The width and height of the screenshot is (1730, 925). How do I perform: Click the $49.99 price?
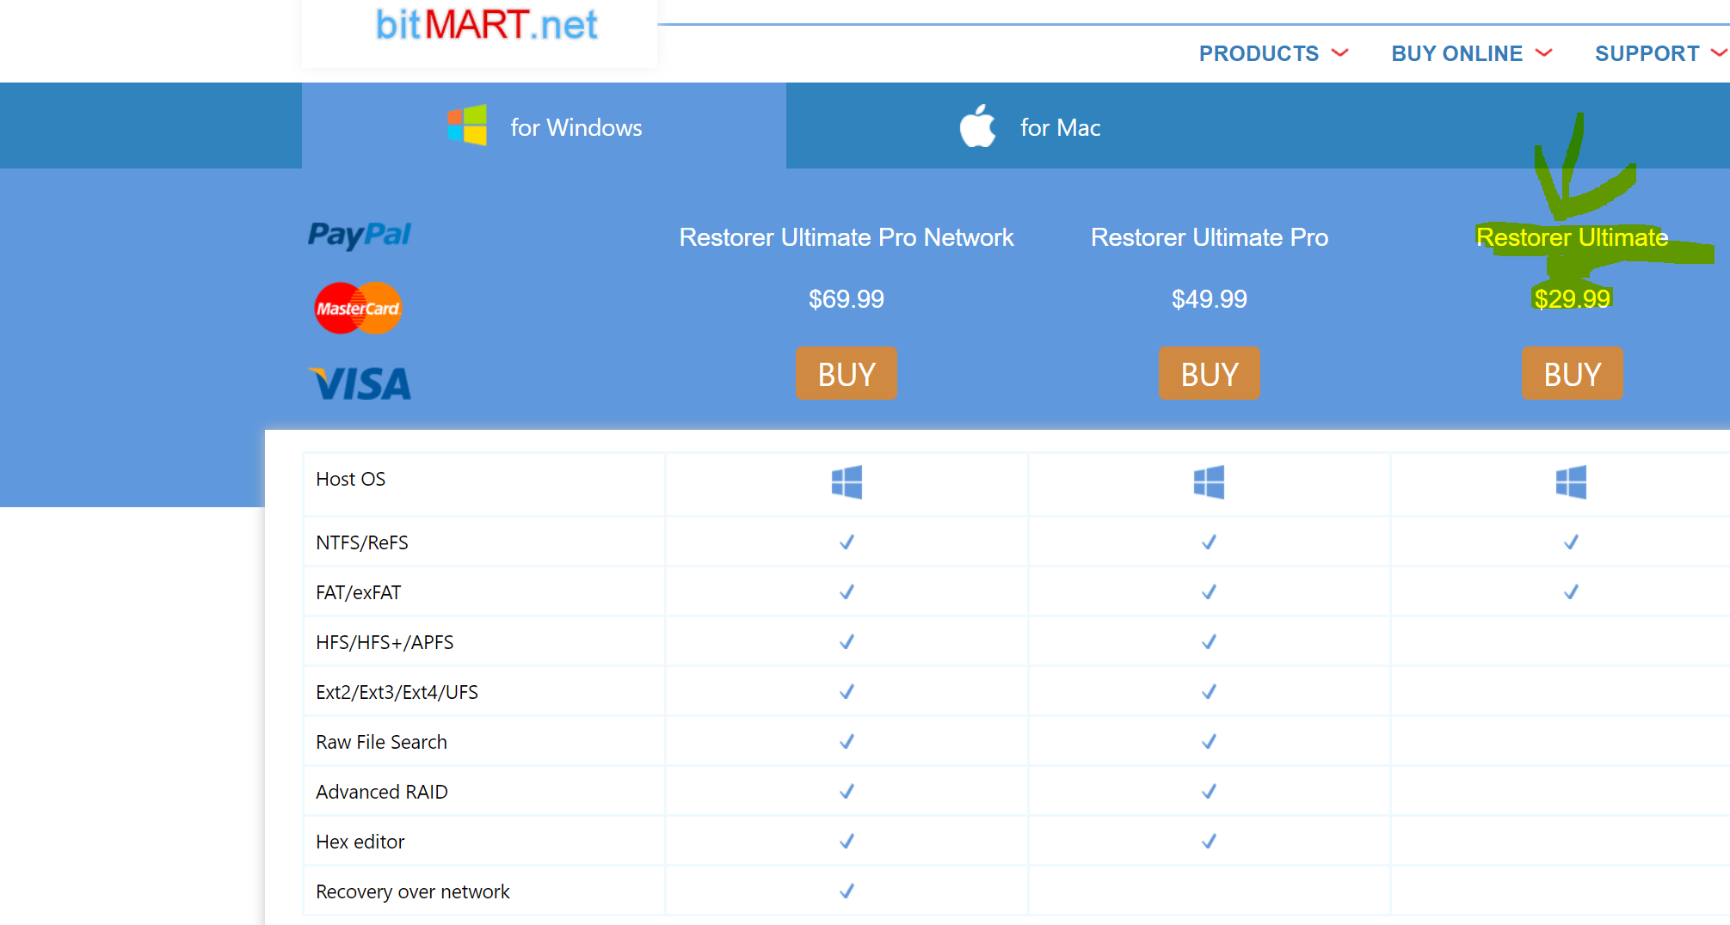point(1209,299)
